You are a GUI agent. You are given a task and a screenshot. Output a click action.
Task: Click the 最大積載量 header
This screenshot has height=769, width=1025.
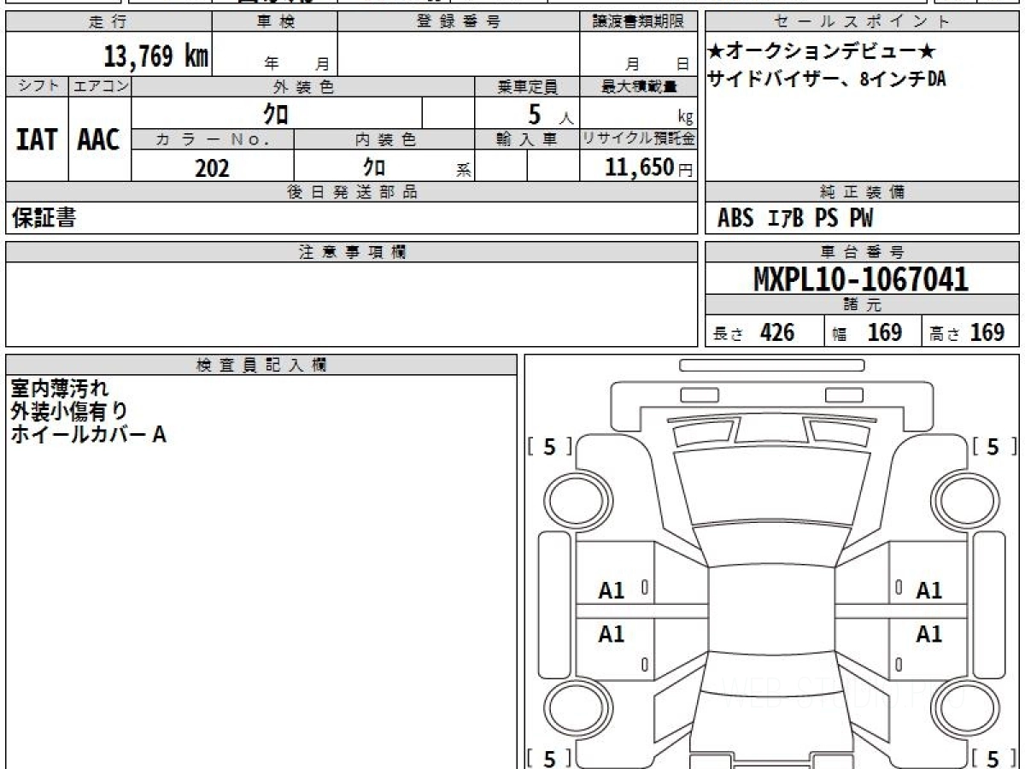point(638,86)
